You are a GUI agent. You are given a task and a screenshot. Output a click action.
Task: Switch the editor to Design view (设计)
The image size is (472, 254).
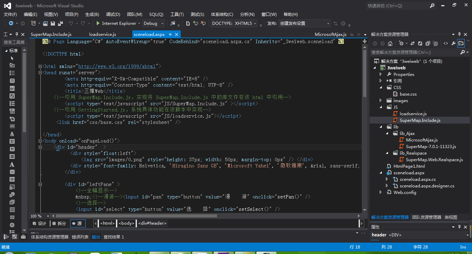tap(40, 223)
